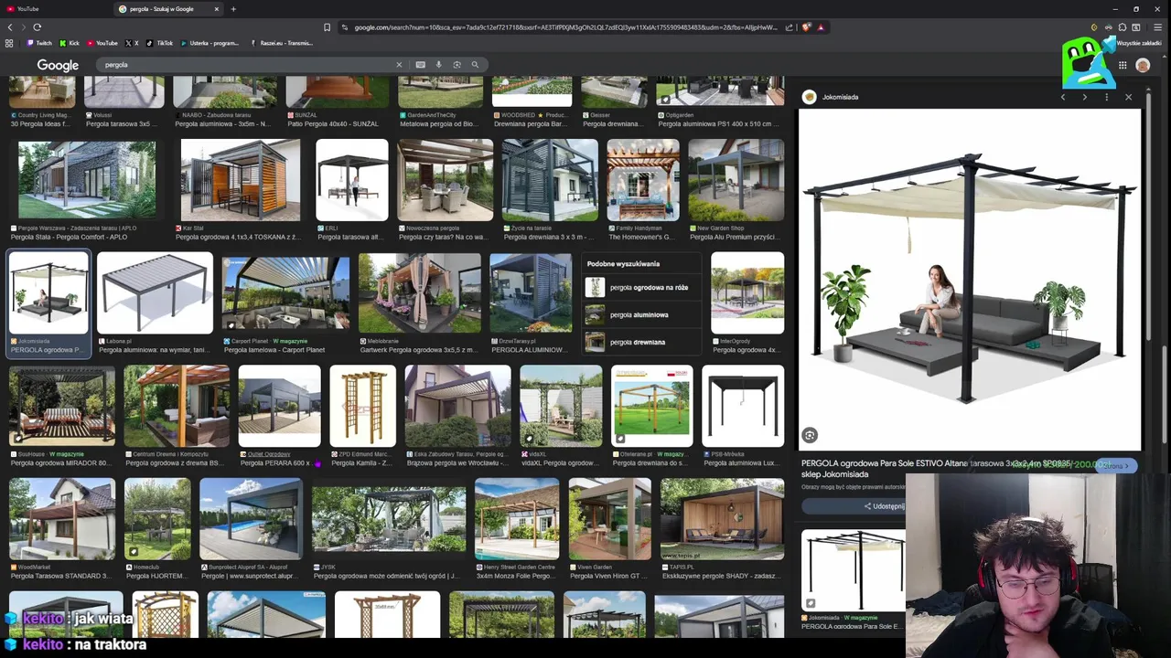1171x658 pixels.
Task: Open a new browser tab
Action: pos(233,9)
